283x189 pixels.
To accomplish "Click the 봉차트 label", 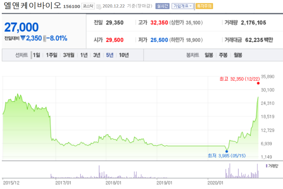I will [x=192, y=55].
